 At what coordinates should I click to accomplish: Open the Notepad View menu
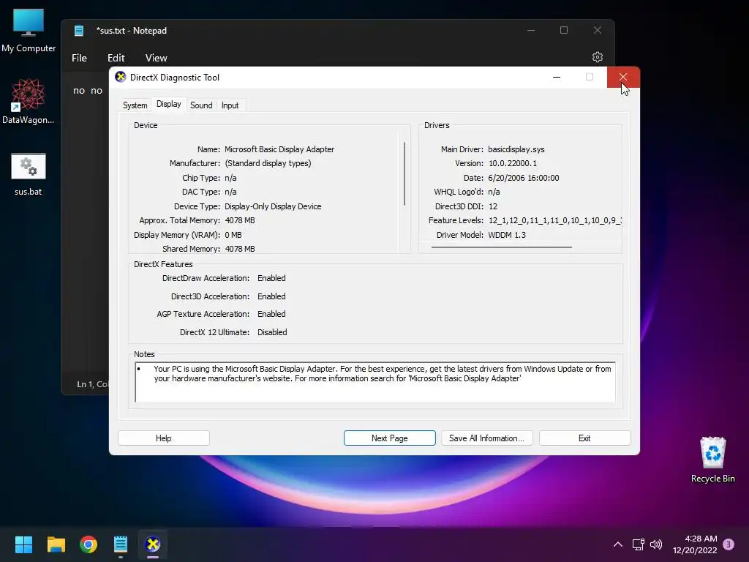(157, 58)
